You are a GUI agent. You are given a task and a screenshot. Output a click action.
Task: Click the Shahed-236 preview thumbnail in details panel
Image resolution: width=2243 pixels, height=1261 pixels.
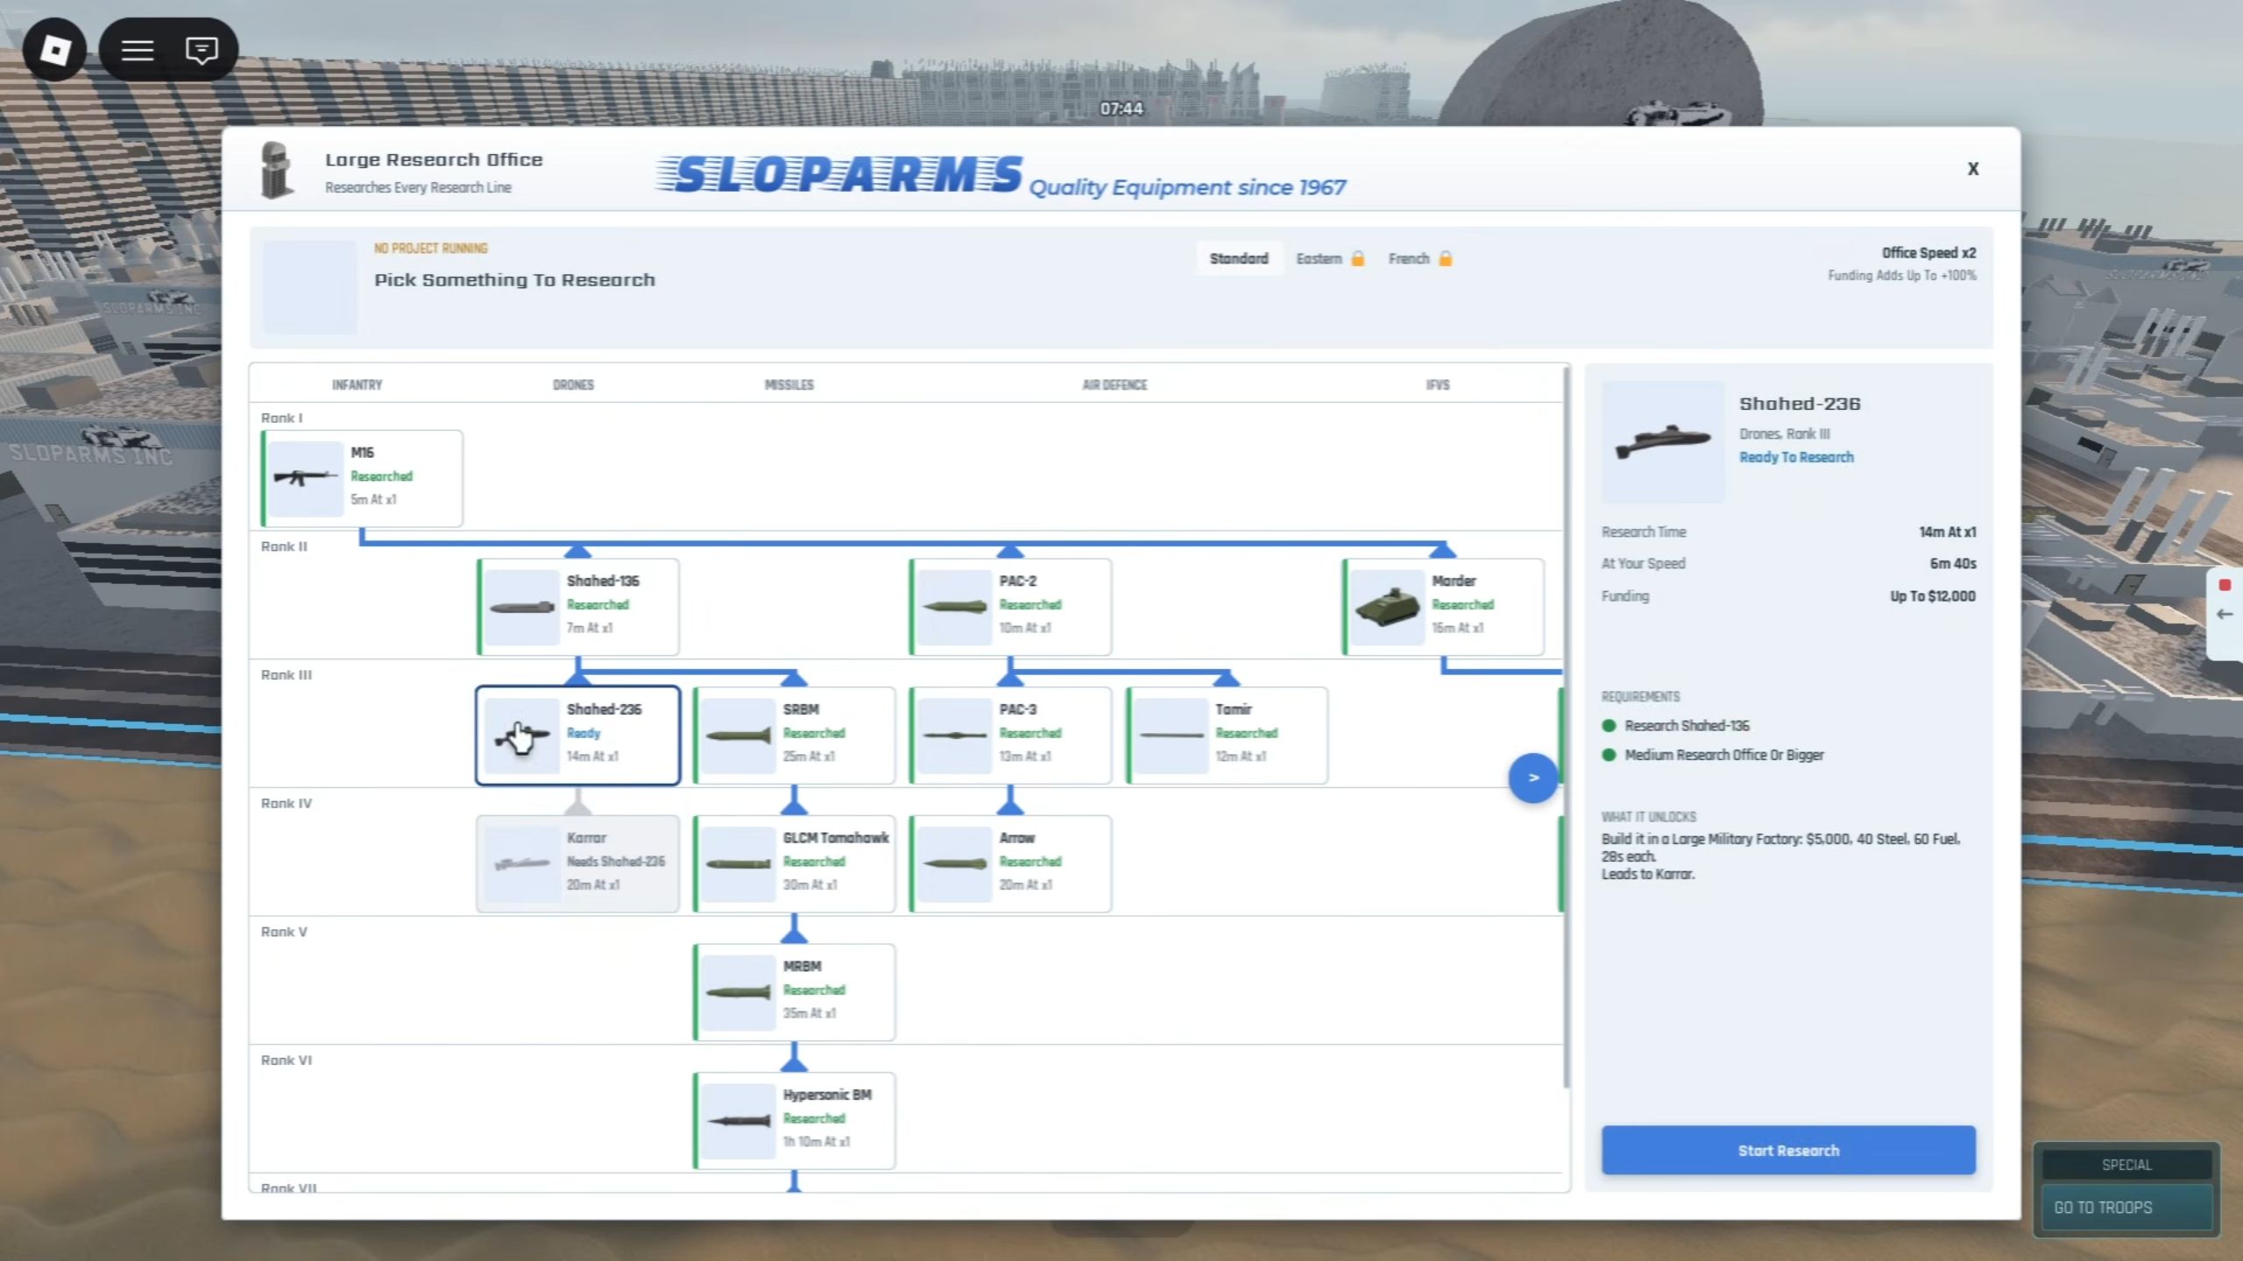point(1663,441)
